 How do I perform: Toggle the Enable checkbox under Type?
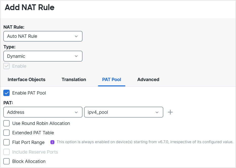point(7,66)
